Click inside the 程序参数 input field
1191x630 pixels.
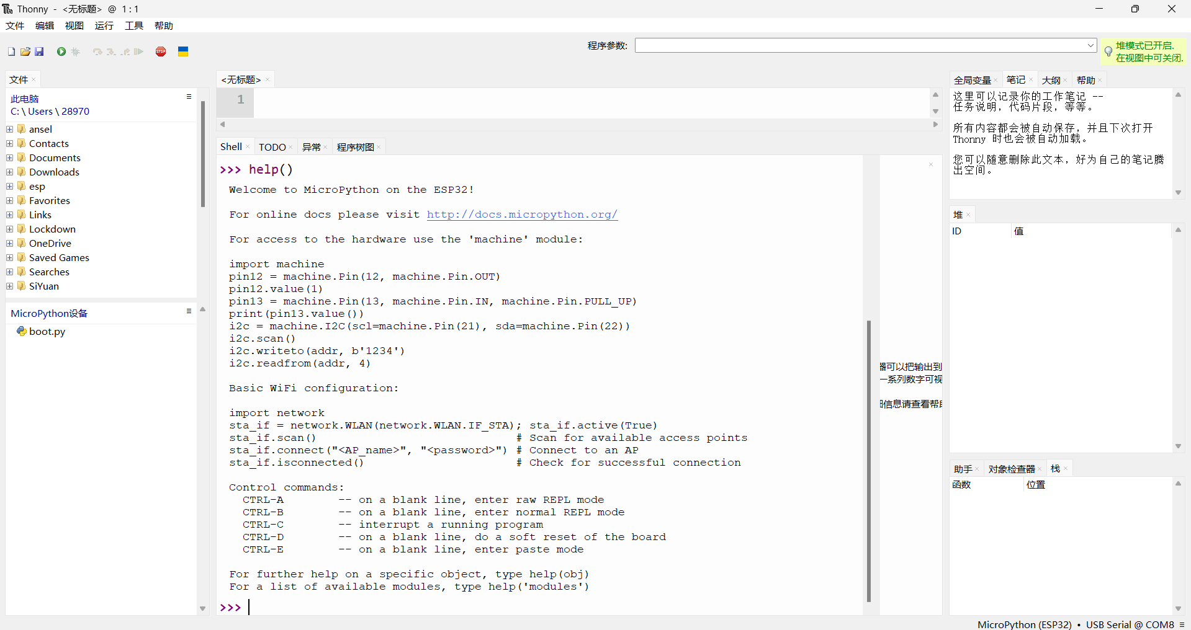click(x=860, y=45)
